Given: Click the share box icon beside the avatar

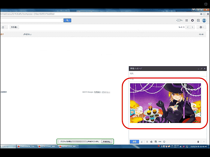Looking at the screenshot, I should tap(198, 20).
